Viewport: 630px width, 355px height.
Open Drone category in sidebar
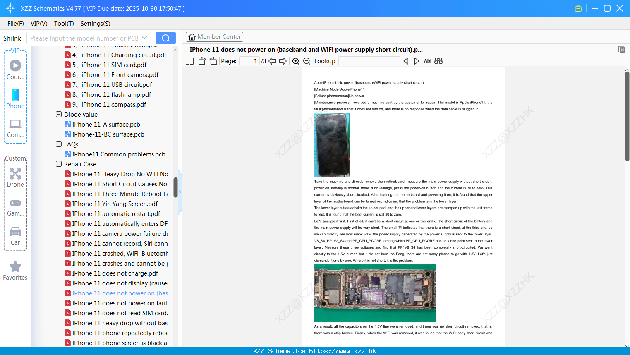(15, 177)
